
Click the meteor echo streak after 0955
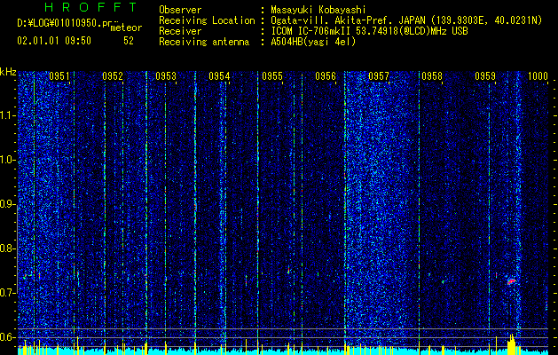[288, 270]
